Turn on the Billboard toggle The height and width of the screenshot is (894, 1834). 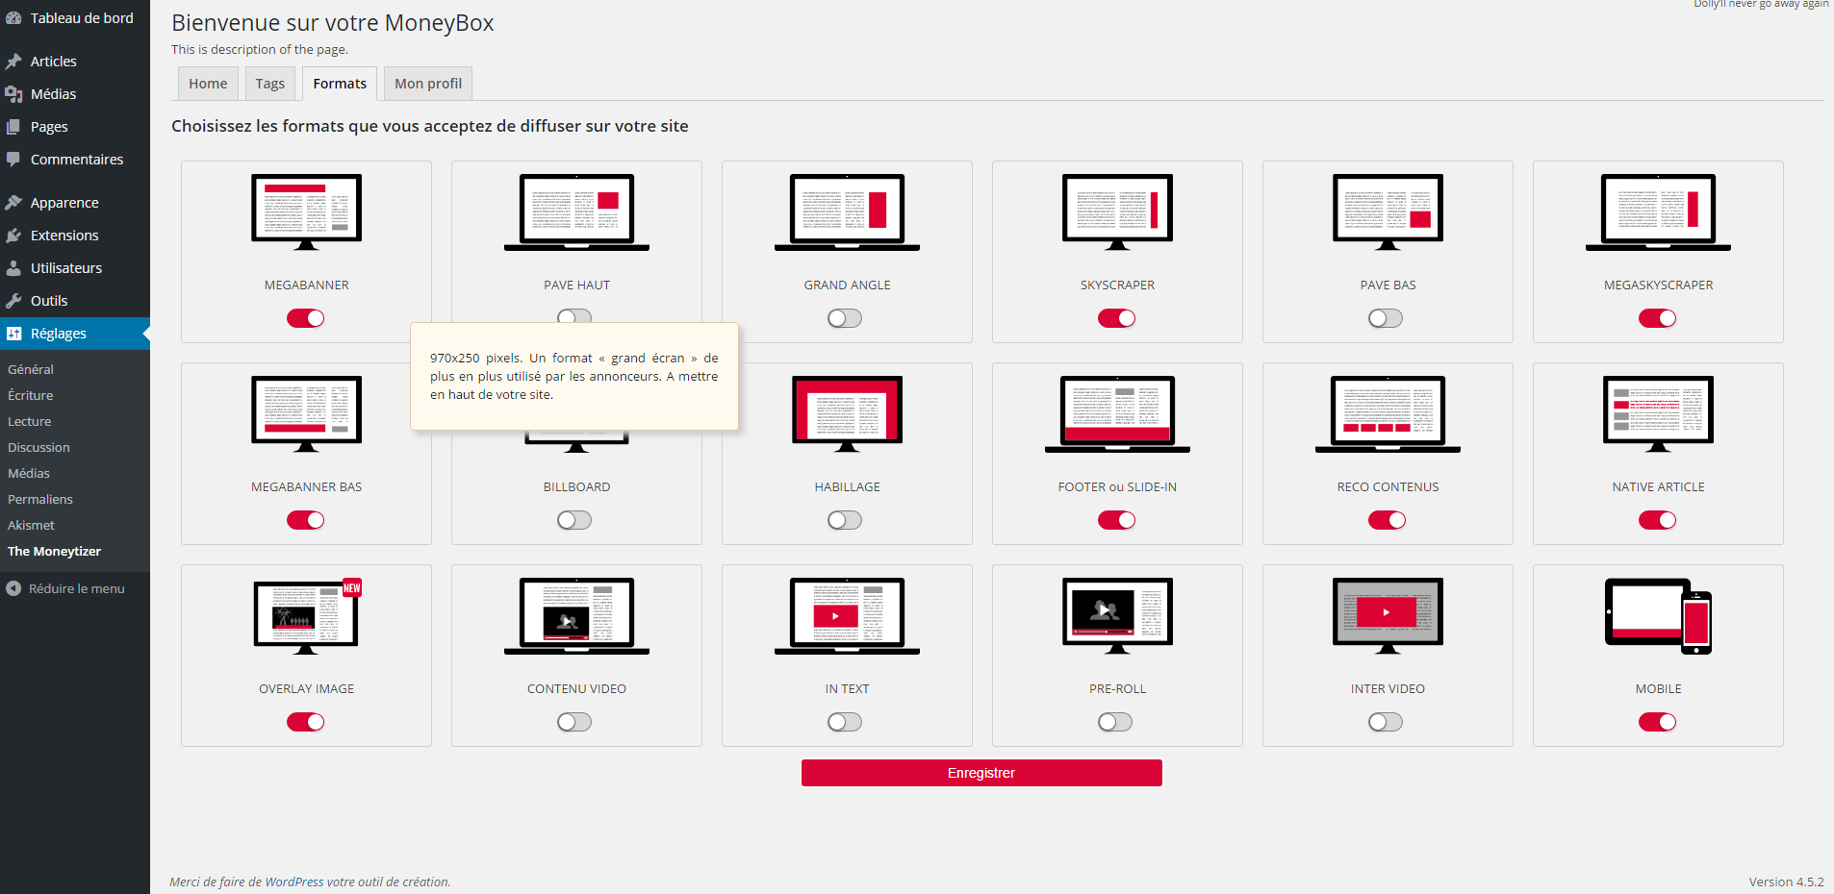574,520
